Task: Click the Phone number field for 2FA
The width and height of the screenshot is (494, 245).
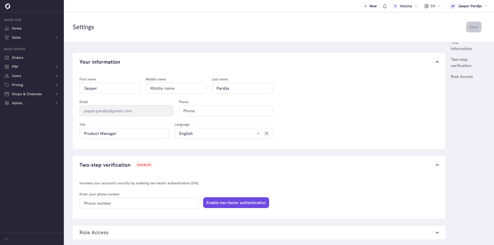Action: coord(139,203)
